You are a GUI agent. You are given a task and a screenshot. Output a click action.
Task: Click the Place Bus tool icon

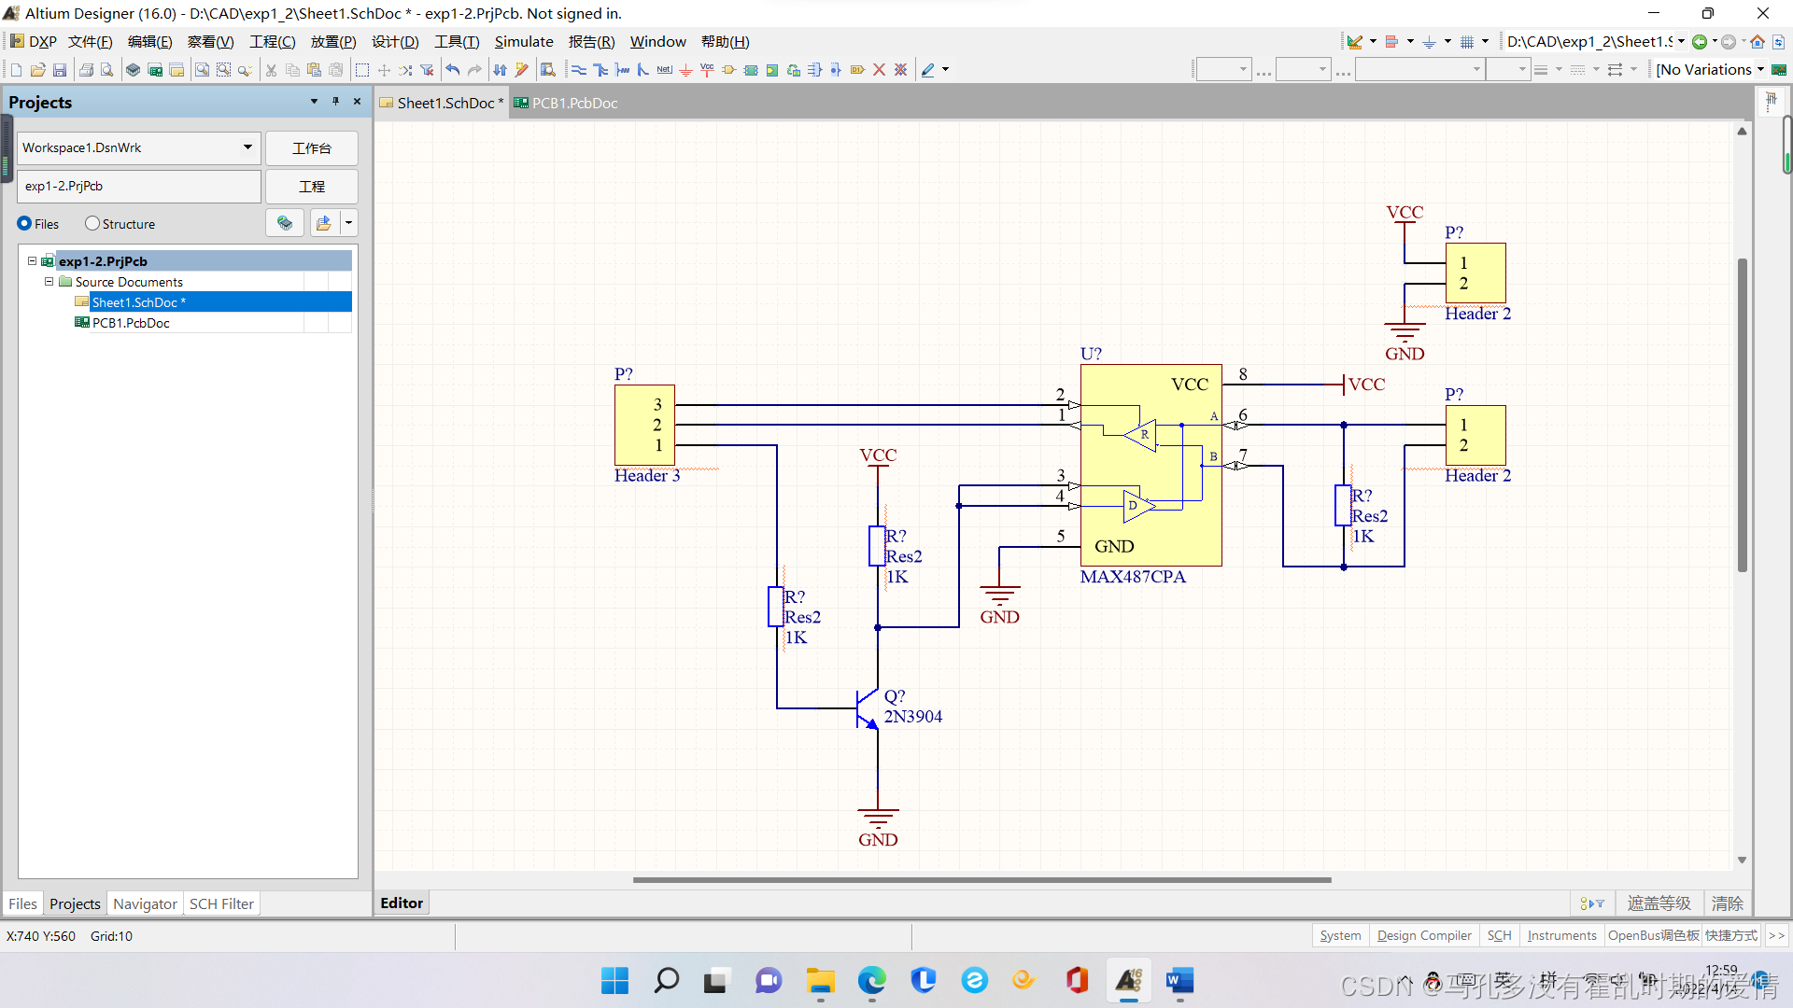click(600, 70)
